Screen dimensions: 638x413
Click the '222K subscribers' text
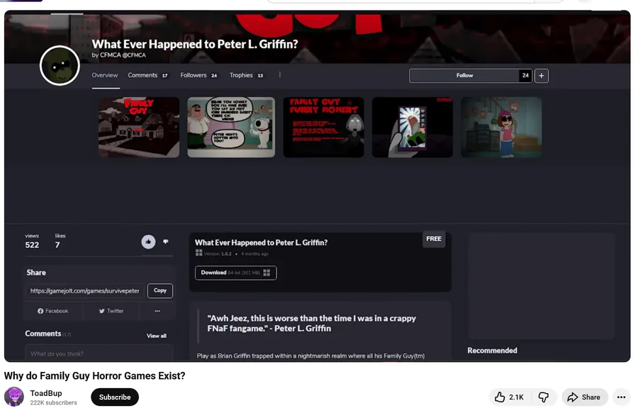[x=53, y=402]
